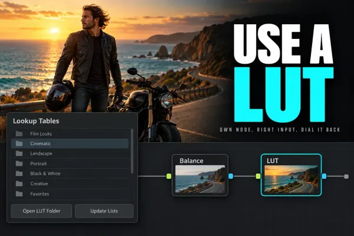Click the Open LUT Folder button
Image resolution: width=354 pixels, height=236 pixels.
click(x=41, y=211)
